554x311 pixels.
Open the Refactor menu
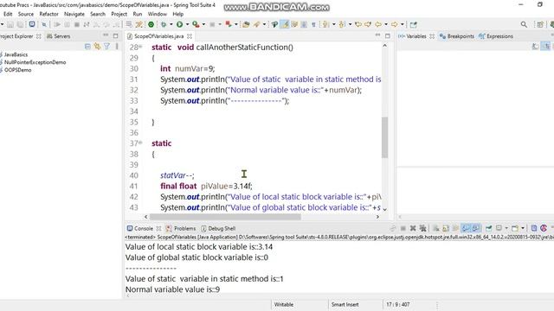(x=48, y=14)
